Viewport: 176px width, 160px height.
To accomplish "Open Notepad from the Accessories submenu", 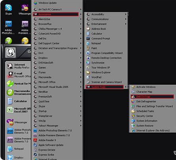I will tap(106, 43).
